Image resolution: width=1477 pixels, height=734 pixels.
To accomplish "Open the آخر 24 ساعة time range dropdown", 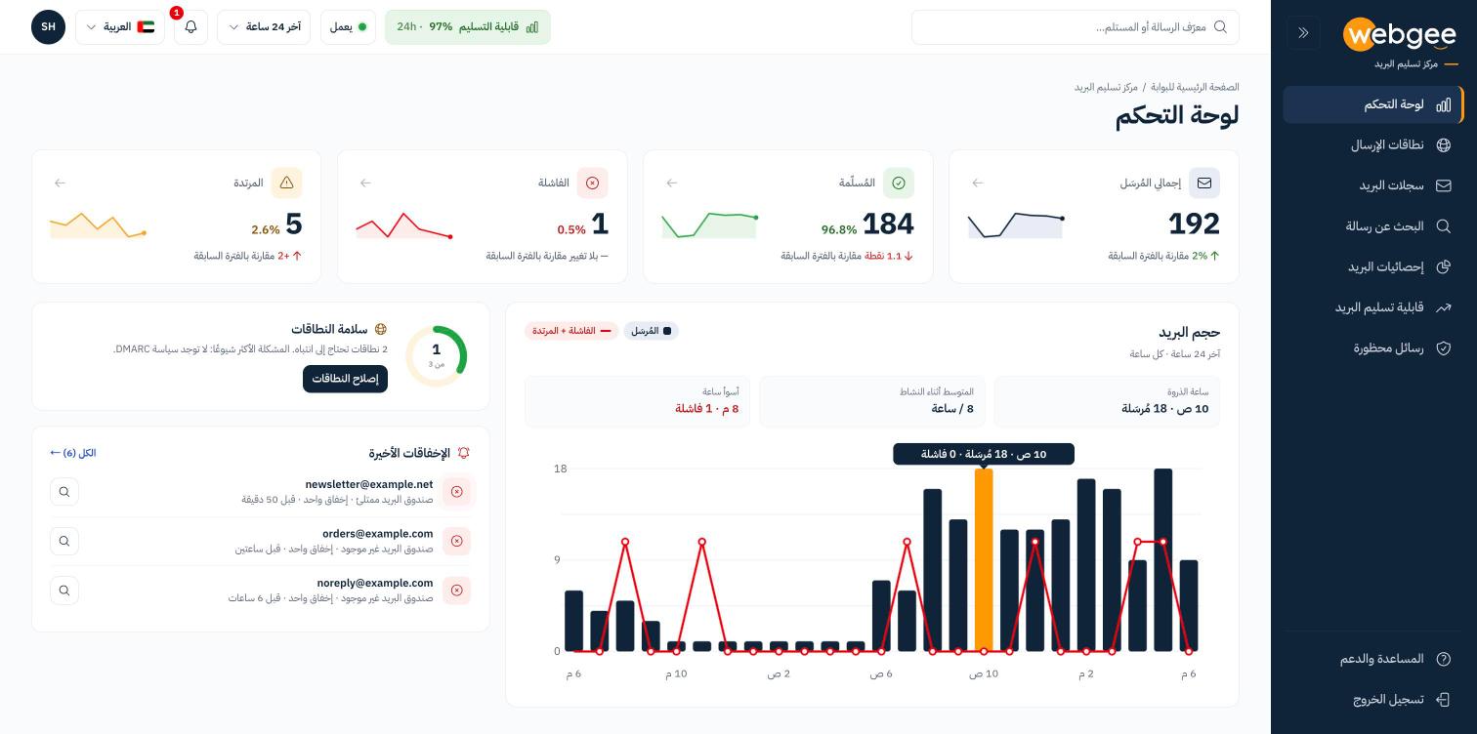I will click(x=264, y=27).
